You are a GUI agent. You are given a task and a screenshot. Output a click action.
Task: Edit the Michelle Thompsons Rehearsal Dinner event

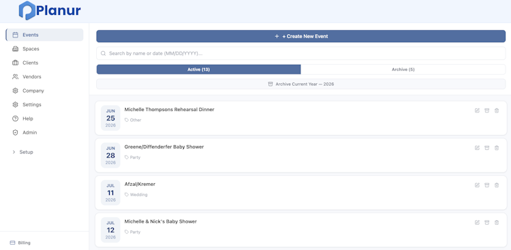477,110
